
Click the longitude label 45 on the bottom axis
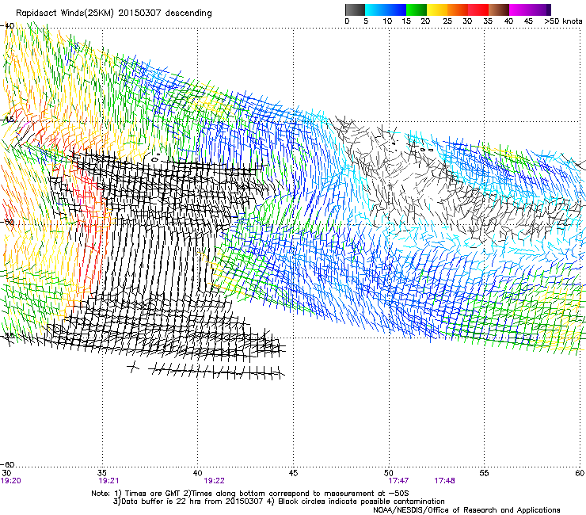click(293, 473)
